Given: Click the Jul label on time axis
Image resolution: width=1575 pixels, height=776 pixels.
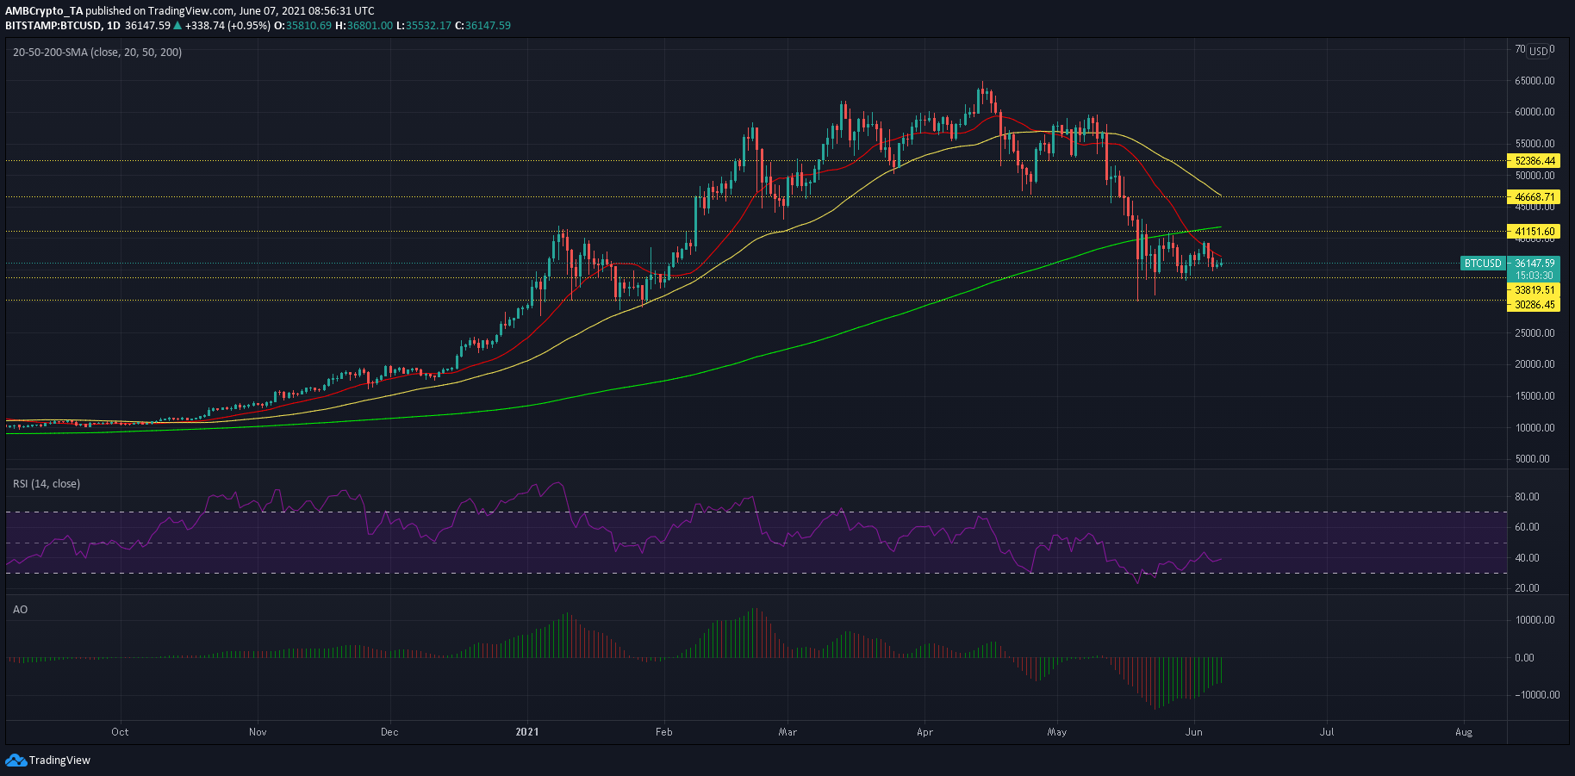Looking at the screenshot, I should 1327,732.
